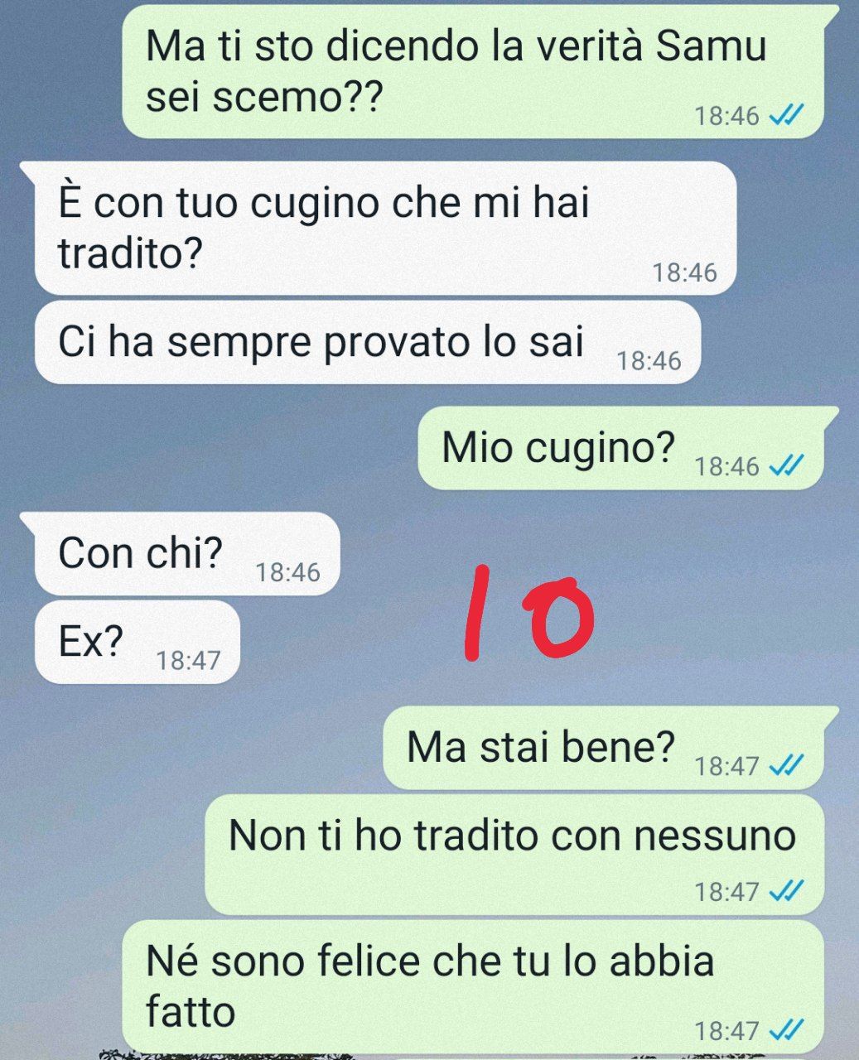Tap the 'Ex?' message bubble
The width and height of the screenshot is (859, 1060).
click(x=138, y=642)
